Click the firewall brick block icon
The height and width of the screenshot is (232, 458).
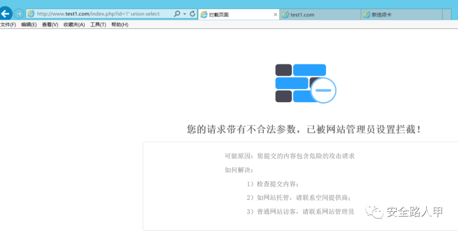click(305, 83)
